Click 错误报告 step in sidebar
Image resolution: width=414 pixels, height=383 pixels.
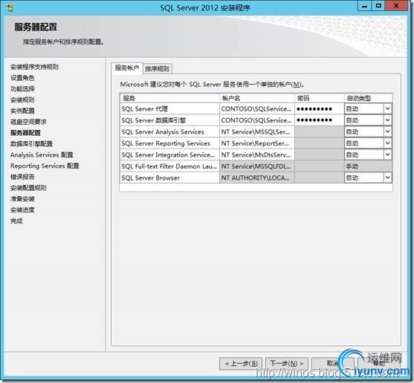point(22,177)
